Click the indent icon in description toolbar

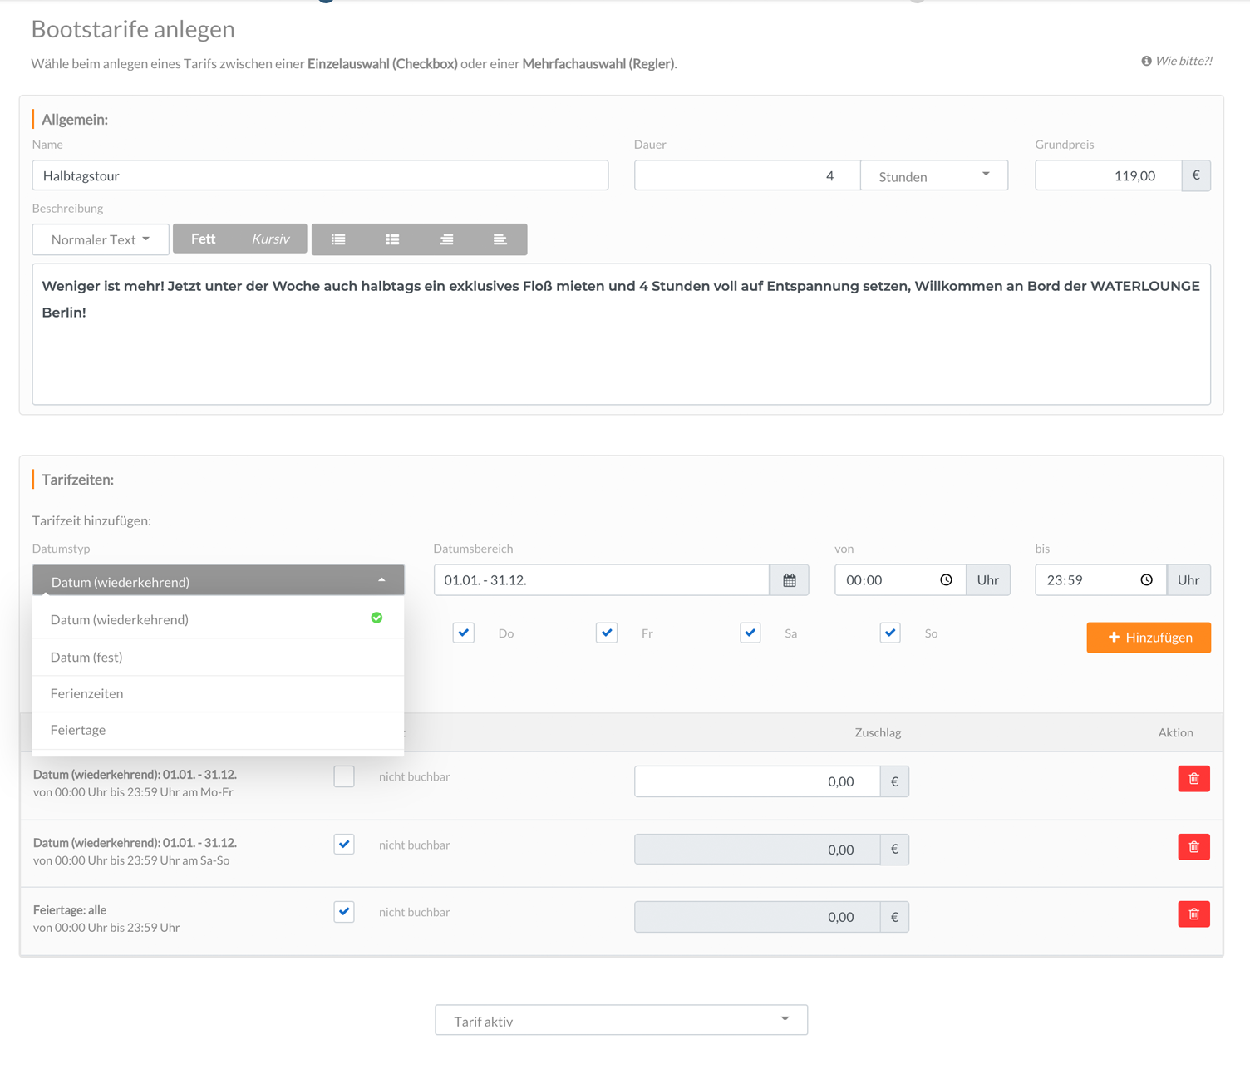pos(500,239)
